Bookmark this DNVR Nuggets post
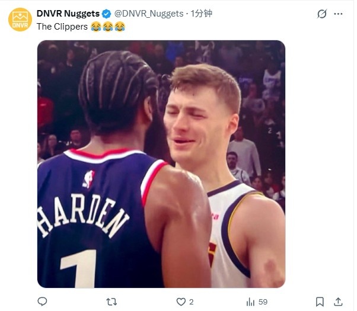Image resolution: width=357 pixels, height=311 pixels. tap(320, 302)
